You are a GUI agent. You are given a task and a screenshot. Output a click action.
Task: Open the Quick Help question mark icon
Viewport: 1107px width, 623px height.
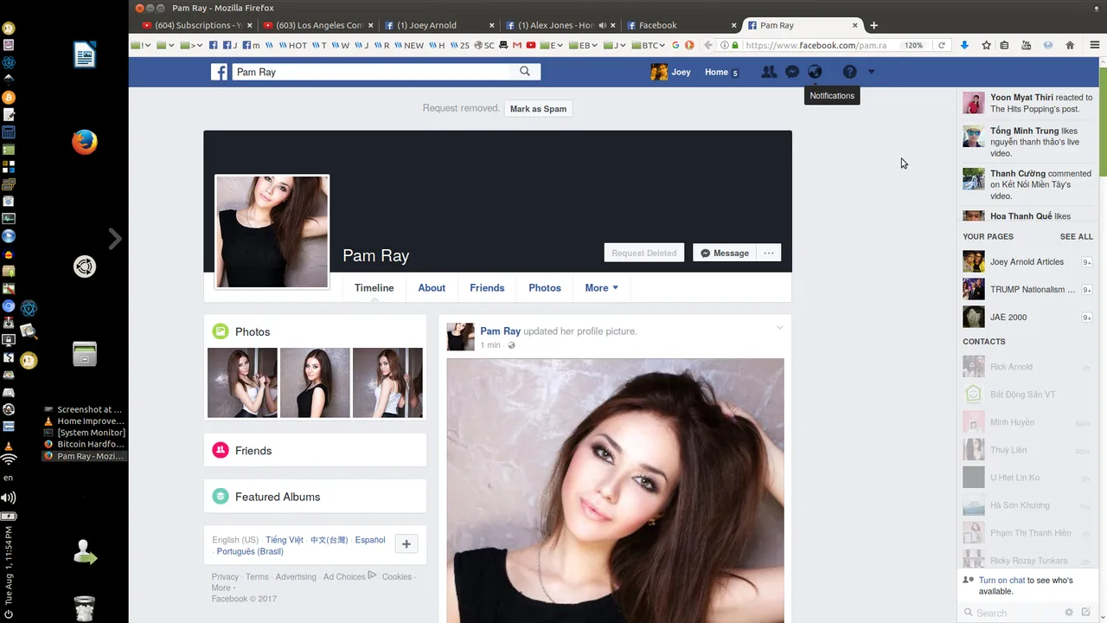(x=850, y=72)
